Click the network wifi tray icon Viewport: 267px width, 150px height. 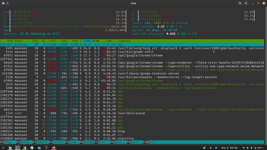[x=244, y=148]
